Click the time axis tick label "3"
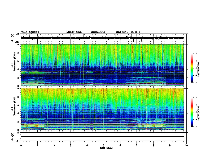 (71, 145)
